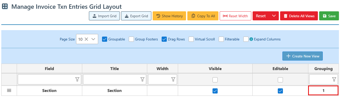Open the Page Size dropdown chevron

(x=93, y=39)
